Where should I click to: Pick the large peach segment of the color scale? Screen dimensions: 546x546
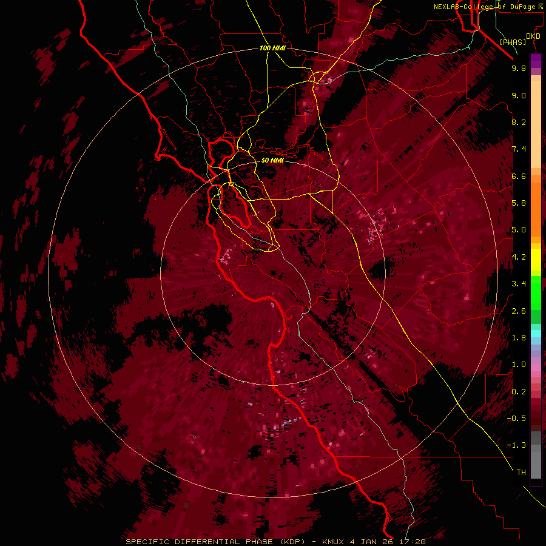(536, 125)
